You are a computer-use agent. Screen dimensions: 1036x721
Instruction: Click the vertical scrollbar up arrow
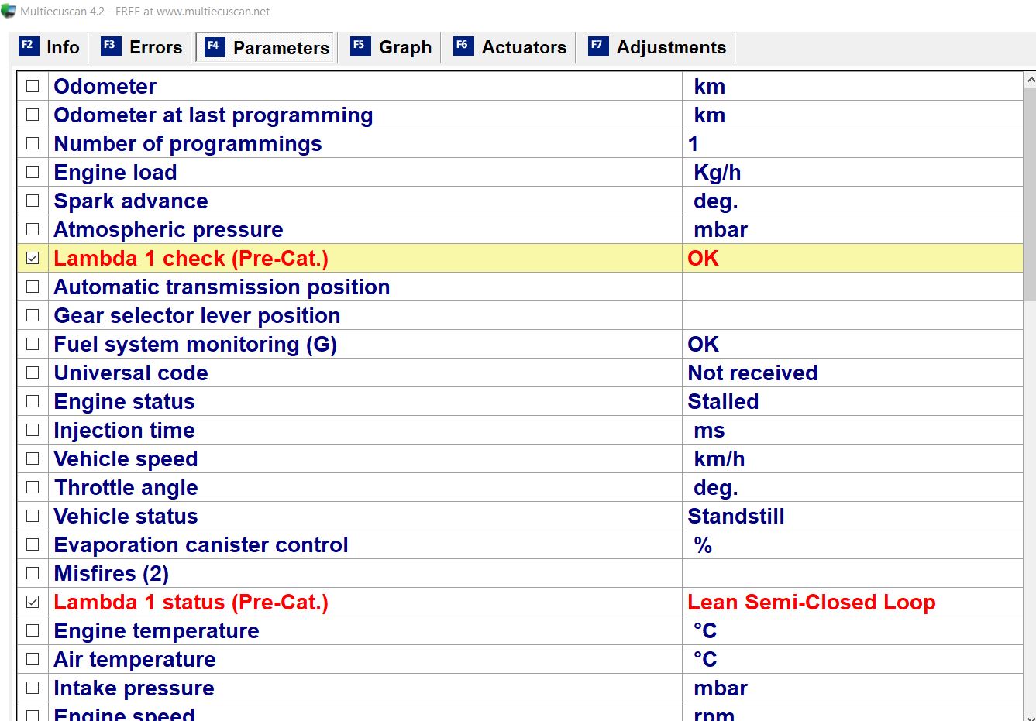[1030, 80]
